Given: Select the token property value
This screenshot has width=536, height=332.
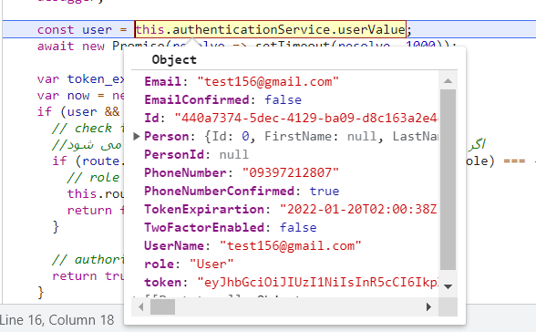Looking at the screenshot, I should click(x=318, y=282).
